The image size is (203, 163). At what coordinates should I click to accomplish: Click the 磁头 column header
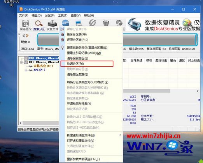(173, 60)
